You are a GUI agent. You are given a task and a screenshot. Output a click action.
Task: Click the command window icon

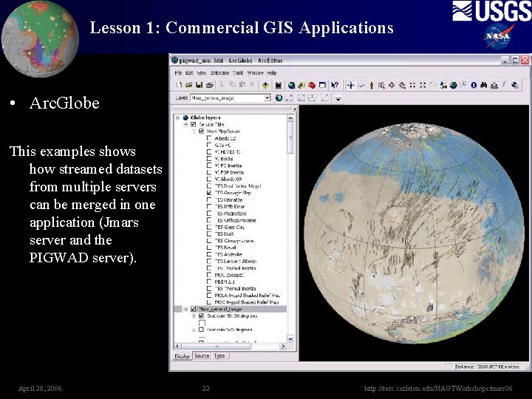(x=322, y=85)
